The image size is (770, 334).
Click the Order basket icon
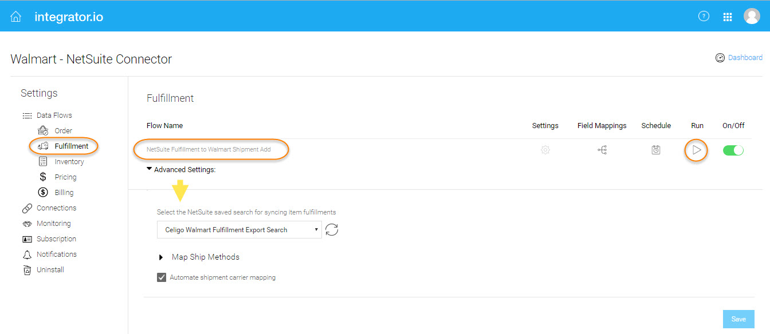(x=43, y=130)
